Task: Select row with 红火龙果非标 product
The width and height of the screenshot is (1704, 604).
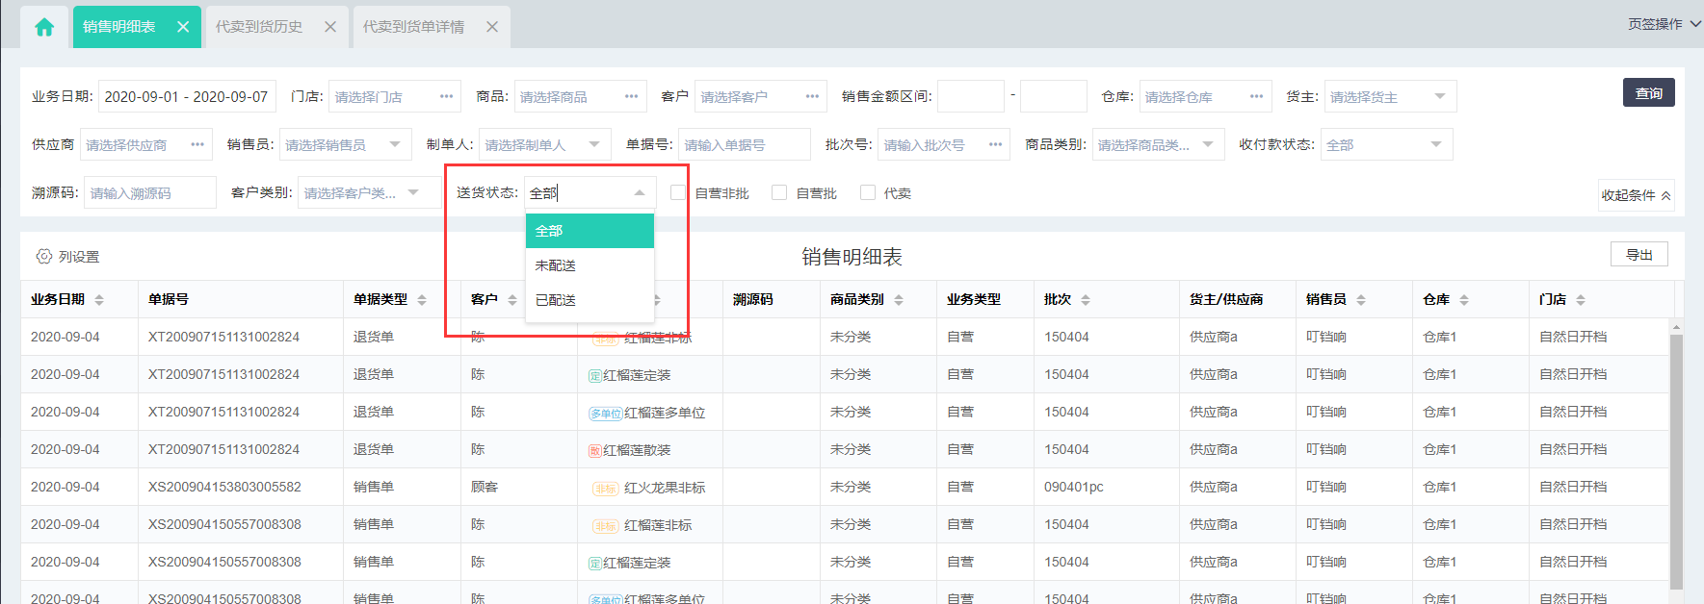Action: tap(846, 487)
